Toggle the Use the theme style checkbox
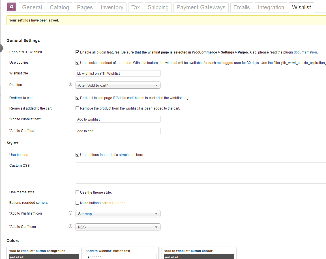 pyautogui.click(x=77, y=192)
